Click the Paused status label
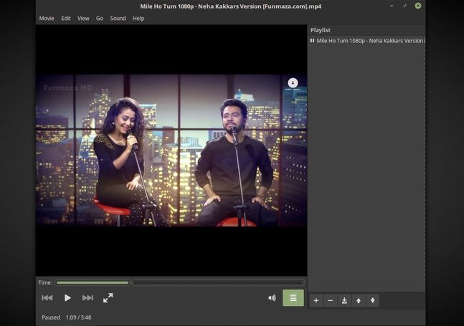Image resolution: width=464 pixels, height=326 pixels. click(x=51, y=317)
